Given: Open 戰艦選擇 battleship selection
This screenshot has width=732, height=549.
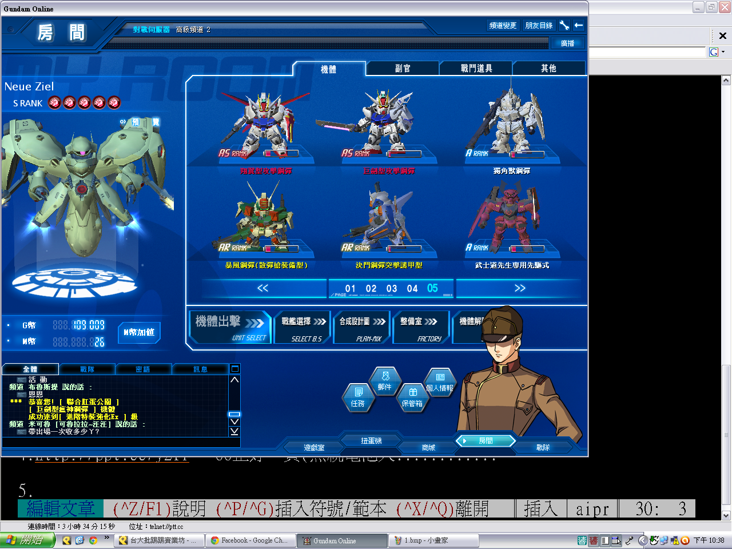Looking at the screenshot, I should pos(303,328).
